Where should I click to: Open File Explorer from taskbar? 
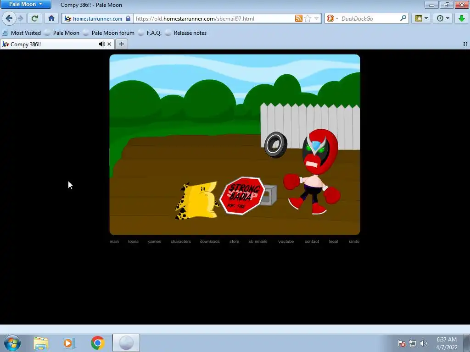[x=41, y=343]
